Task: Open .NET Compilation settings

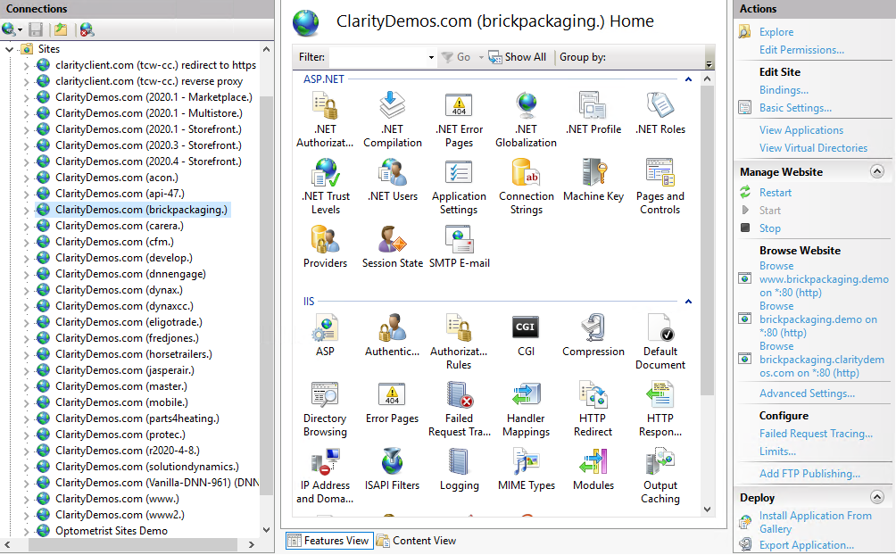Action: click(x=392, y=120)
